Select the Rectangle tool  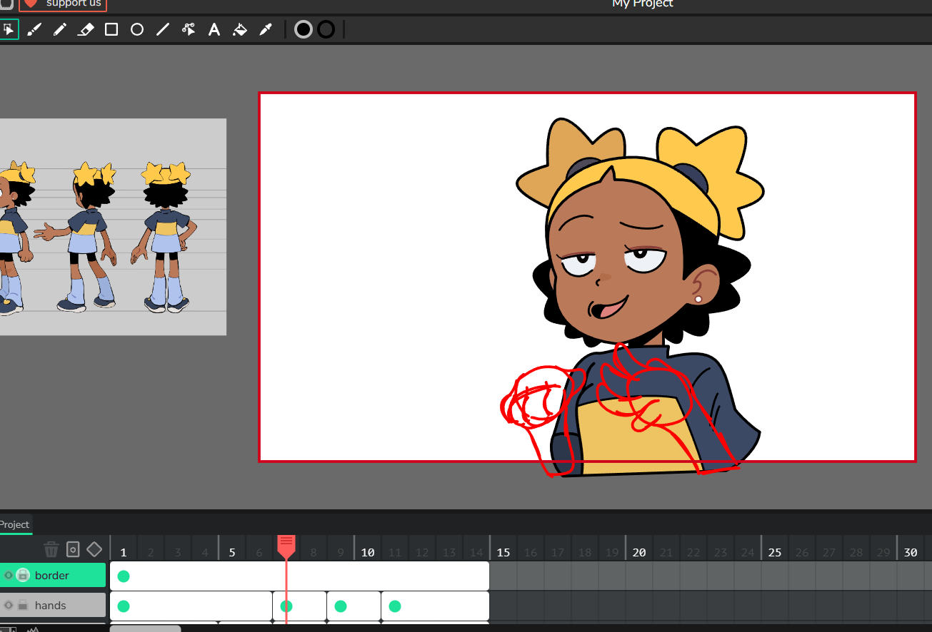coord(111,29)
